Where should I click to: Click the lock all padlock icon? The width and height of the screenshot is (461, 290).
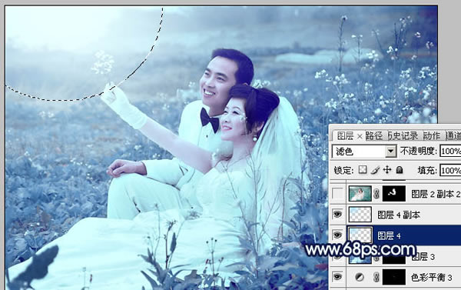point(400,169)
